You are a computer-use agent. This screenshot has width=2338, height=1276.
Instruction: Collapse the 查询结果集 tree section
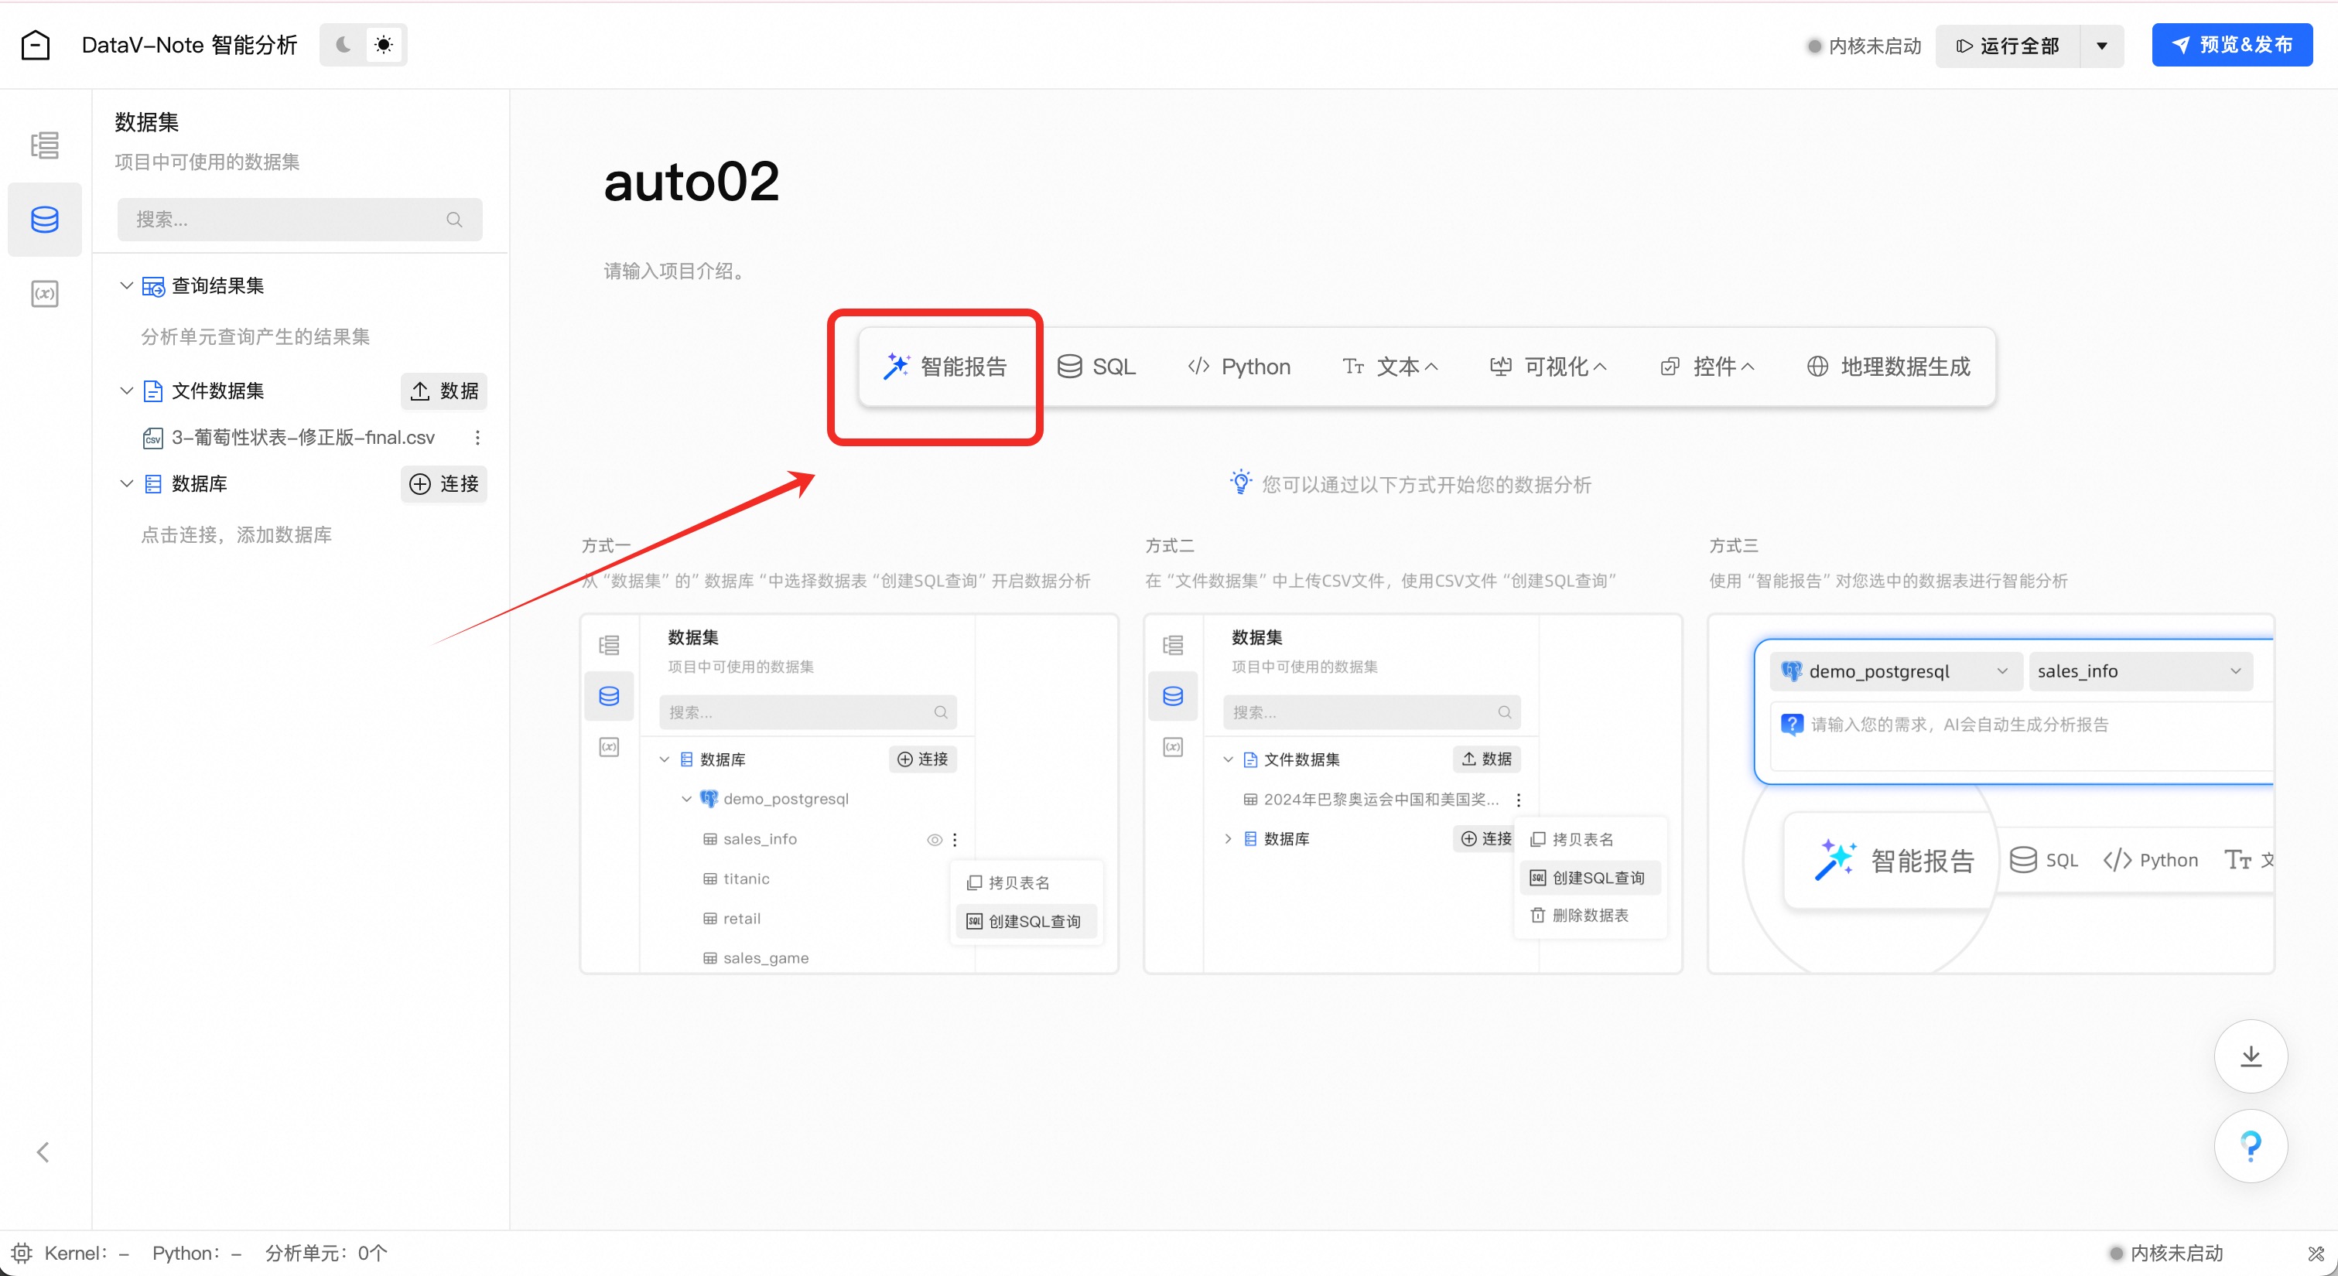click(127, 286)
